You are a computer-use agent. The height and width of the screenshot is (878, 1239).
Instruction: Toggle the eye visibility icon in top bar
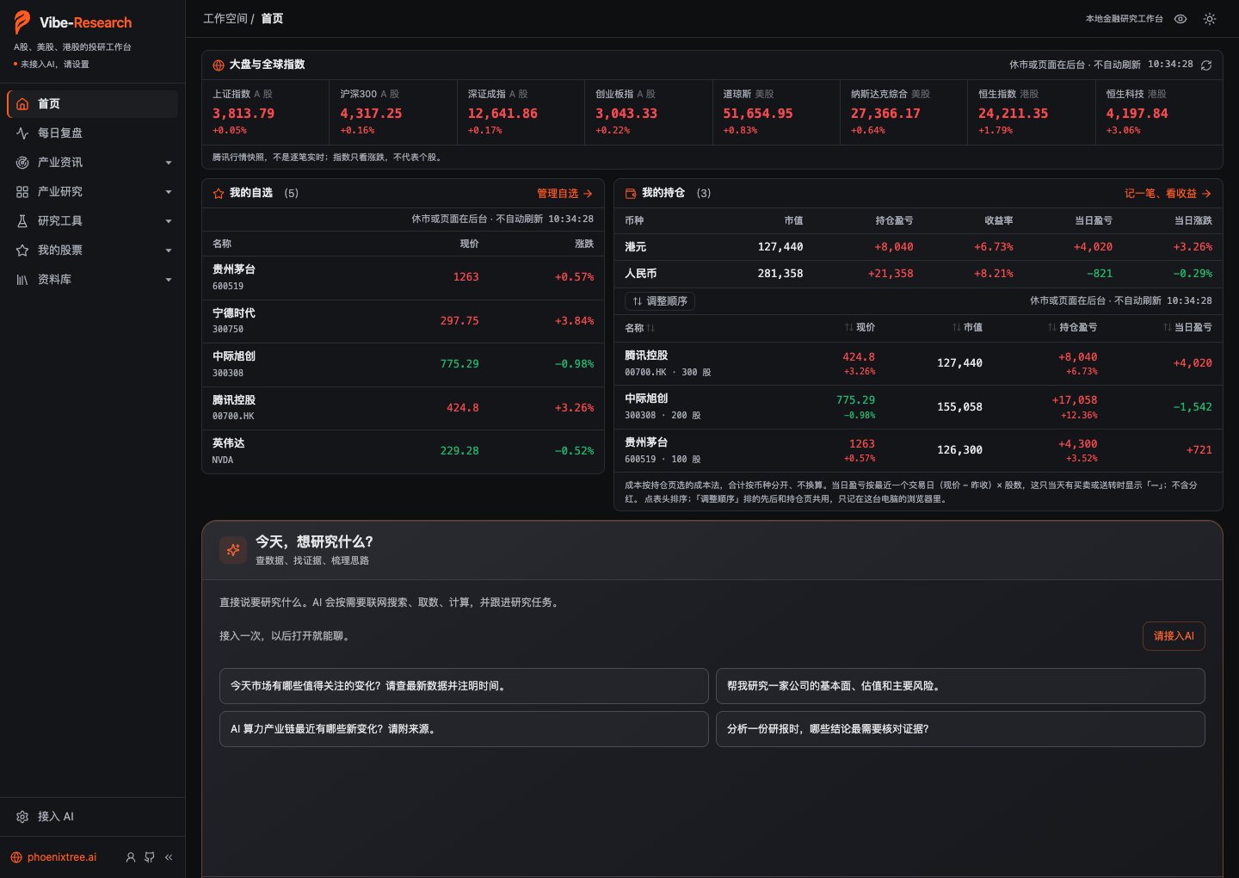(x=1180, y=19)
